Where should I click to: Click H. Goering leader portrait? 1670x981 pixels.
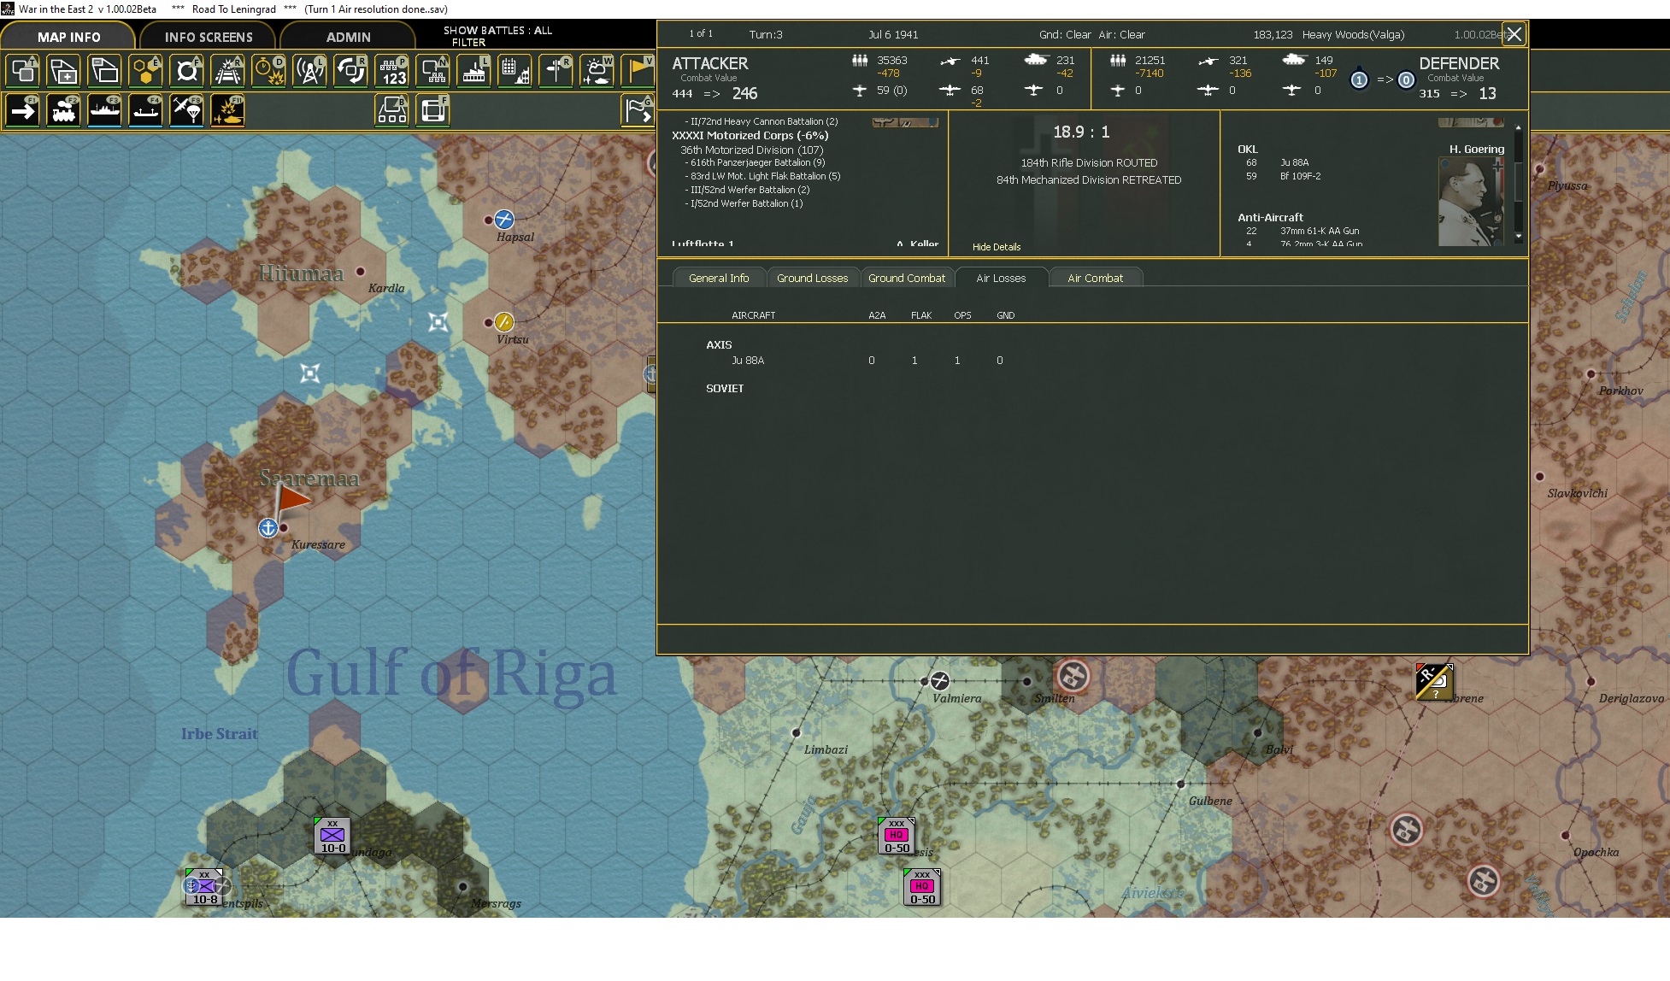1471,202
